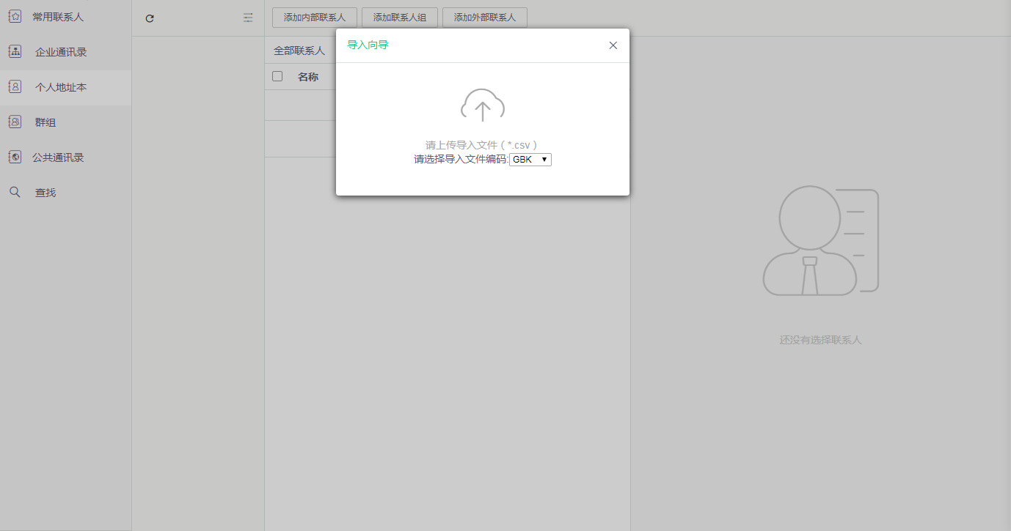Open 查找 in the sidebar
1011x531 pixels.
pyautogui.click(x=45, y=193)
